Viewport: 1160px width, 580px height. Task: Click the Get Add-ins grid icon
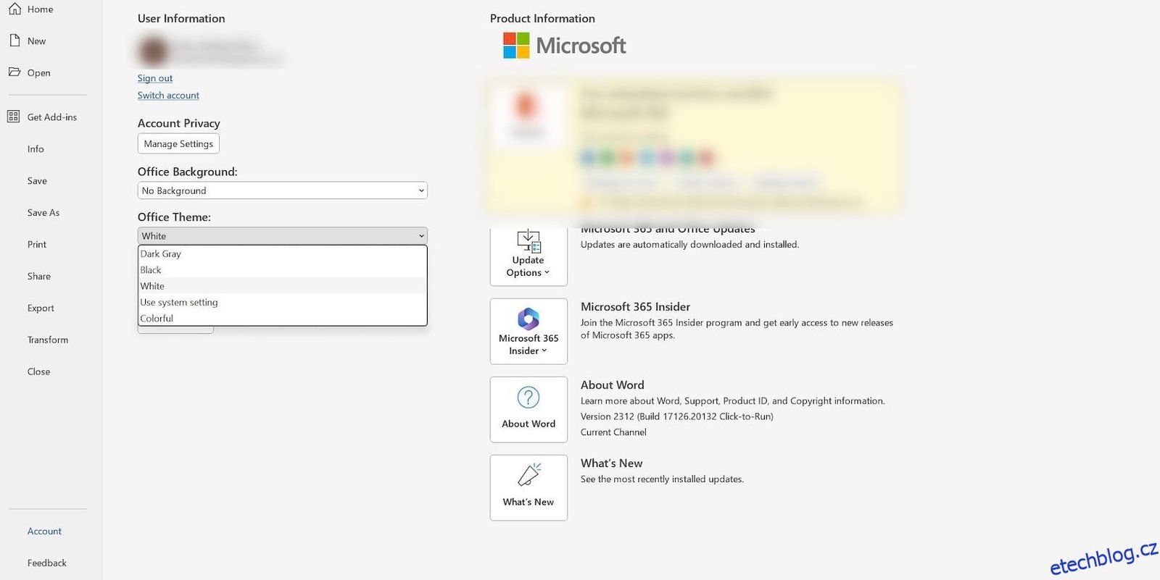pyautogui.click(x=14, y=117)
